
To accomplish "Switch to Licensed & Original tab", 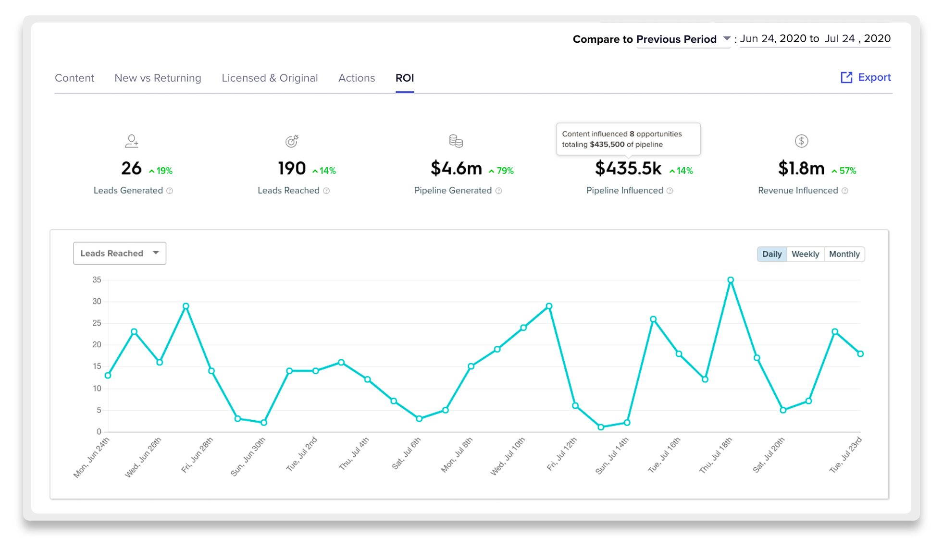I will click(x=270, y=78).
